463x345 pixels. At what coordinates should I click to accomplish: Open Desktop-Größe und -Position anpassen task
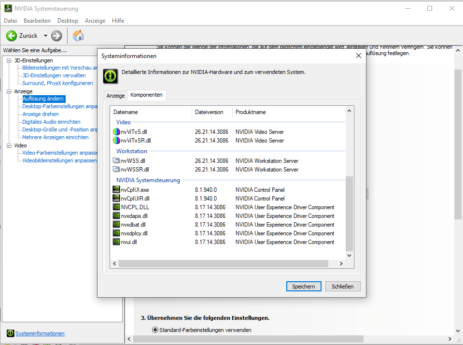(60, 129)
